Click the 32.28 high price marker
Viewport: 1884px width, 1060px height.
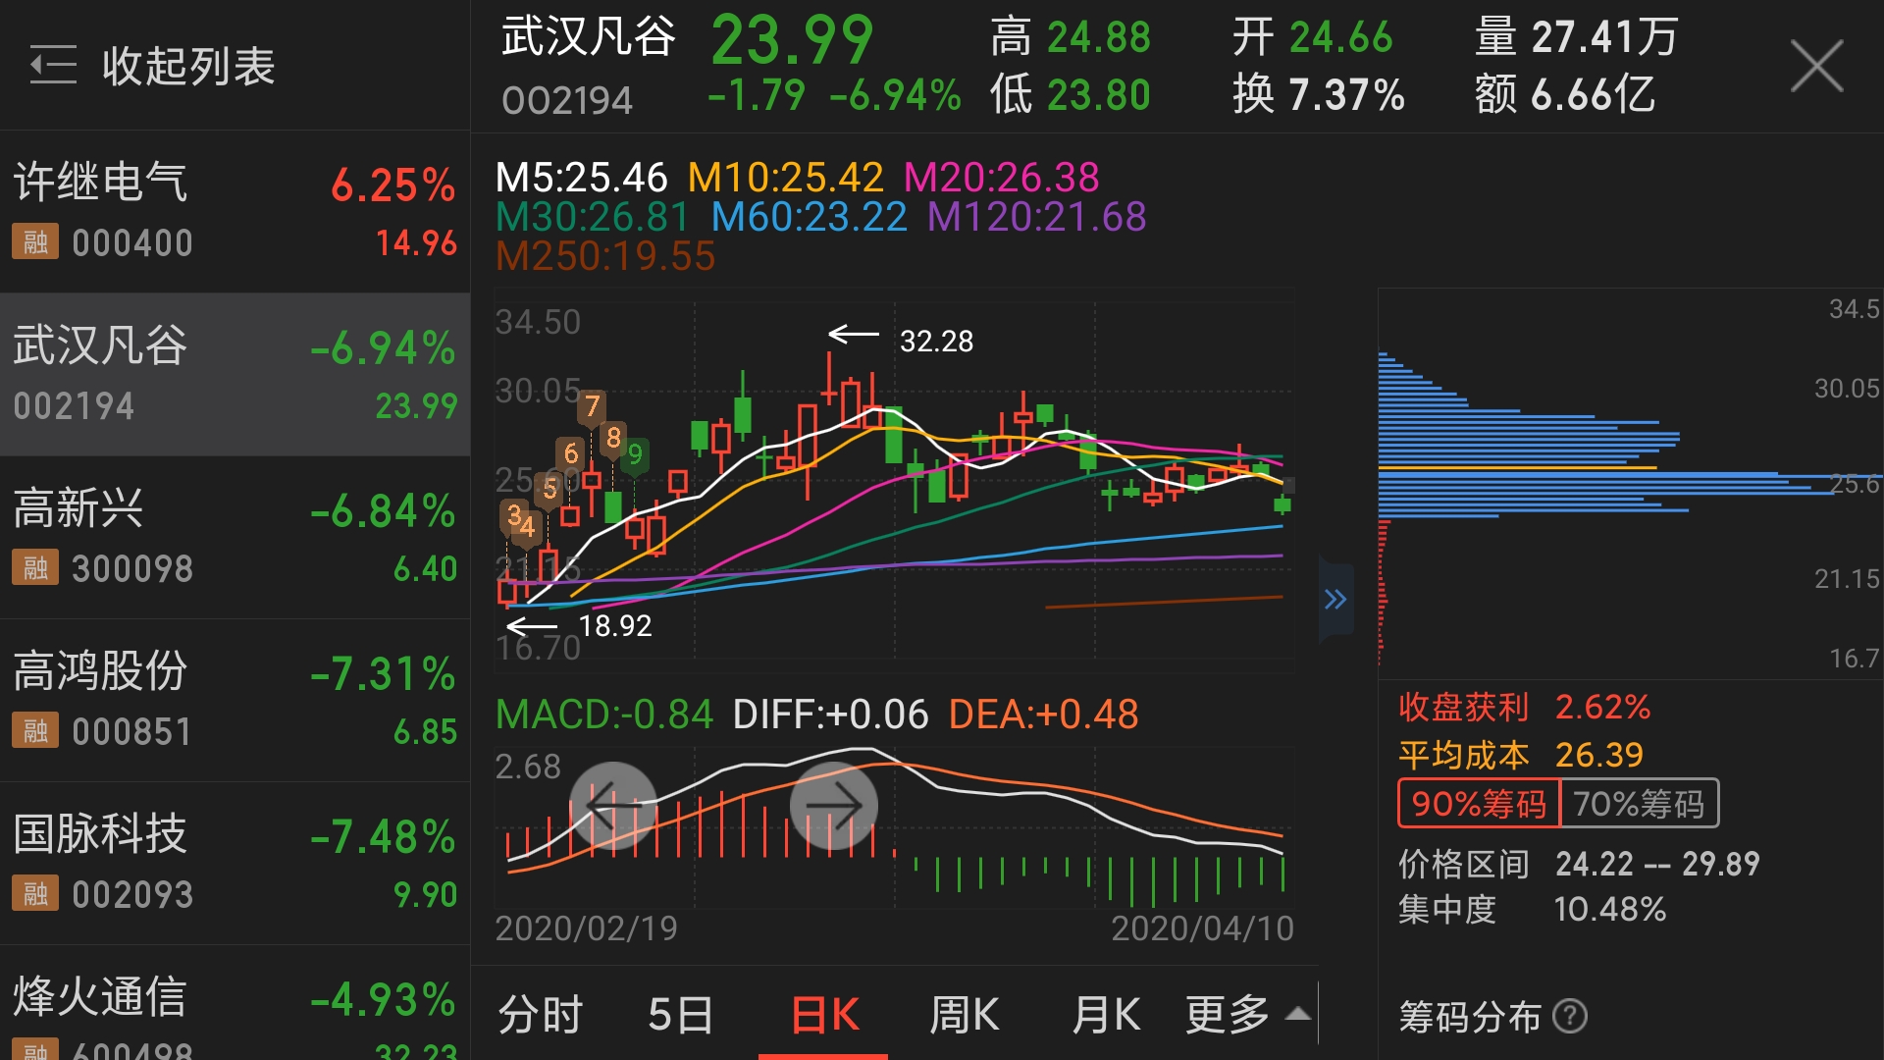(936, 341)
